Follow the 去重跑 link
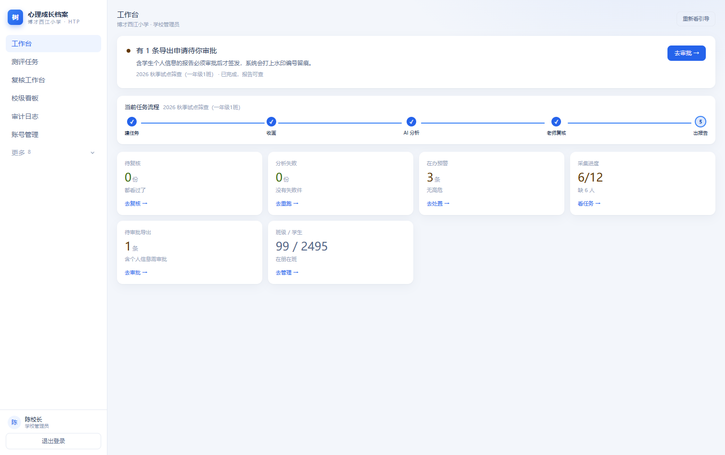Image resolution: width=725 pixels, height=455 pixels. pyautogui.click(x=287, y=204)
